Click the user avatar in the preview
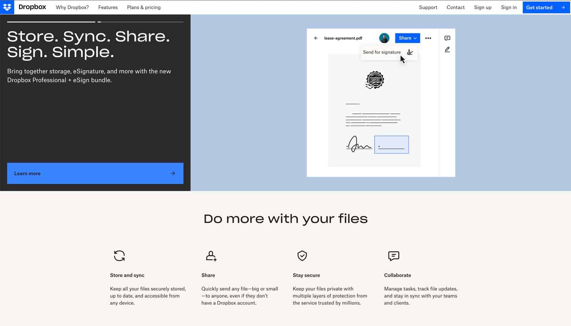The image size is (571, 326). click(x=384, y=38)
